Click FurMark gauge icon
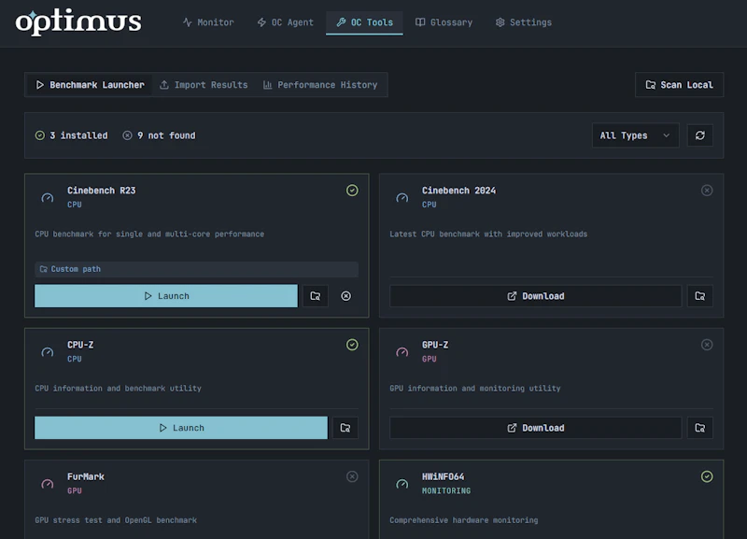 [48, 484]
